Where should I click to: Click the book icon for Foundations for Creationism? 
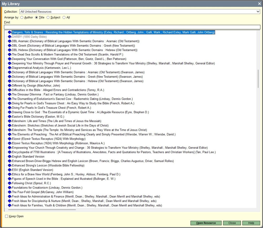tap(10, 188)
